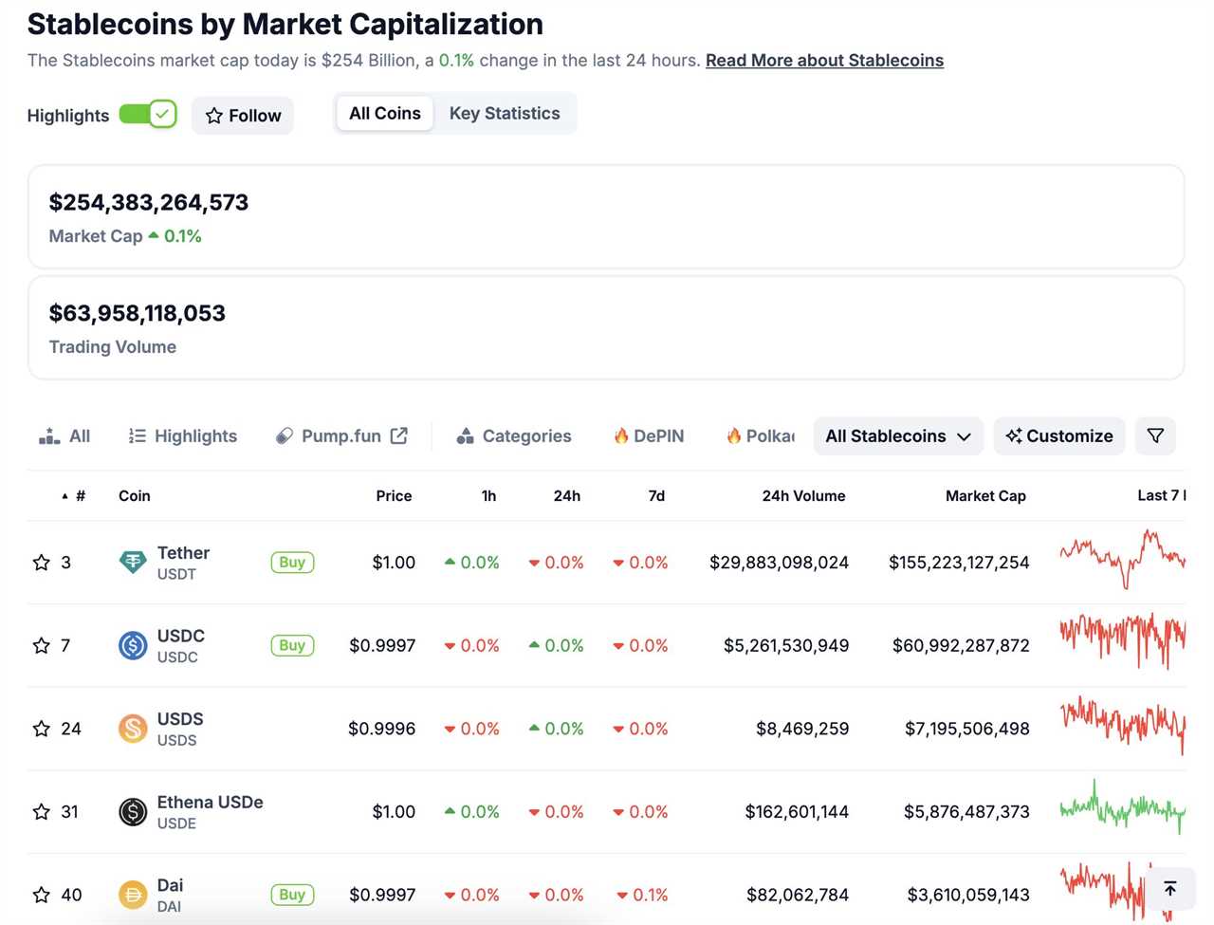Click the Dai coin logo
Viewport: 1214px width, 925px height.
(133, 895)
